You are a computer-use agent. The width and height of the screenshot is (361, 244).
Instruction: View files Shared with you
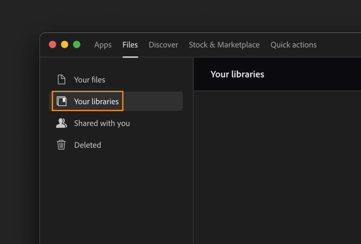102,123
